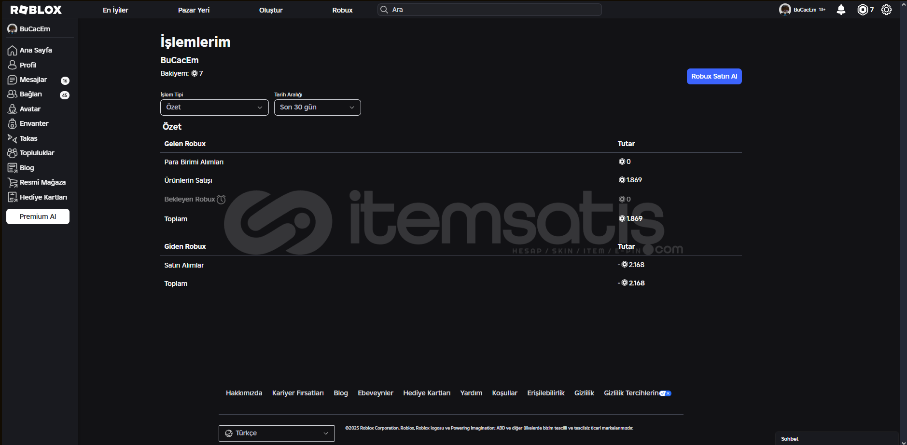Image resolution: width=907 pixels, height=445 pixels.
Task: Open the Koşullar footer link
Action: pyautogui.click(x=504, y=393)
